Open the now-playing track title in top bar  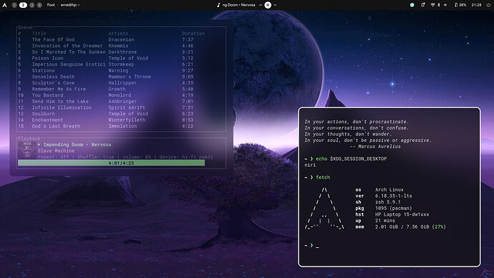point(239,5)
